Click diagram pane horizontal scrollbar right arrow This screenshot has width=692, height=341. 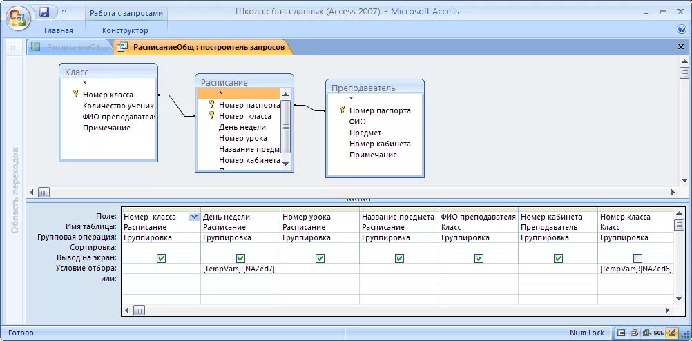[x=673, y=193]
